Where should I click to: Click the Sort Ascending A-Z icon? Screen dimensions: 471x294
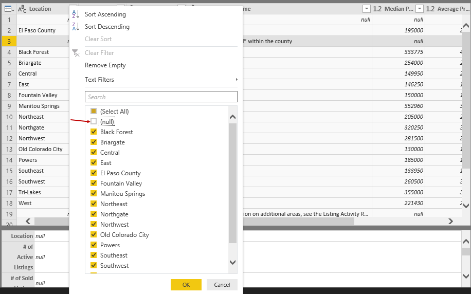pyautogui.click(x=76, y=14)
